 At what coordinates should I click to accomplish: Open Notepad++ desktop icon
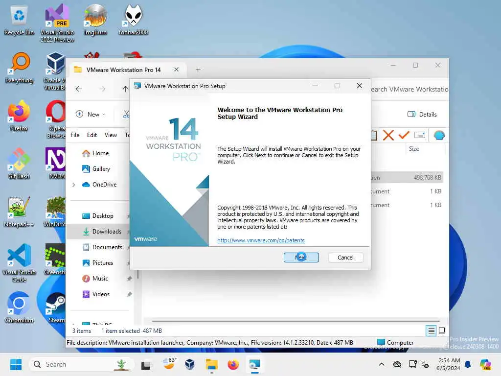[x=19, y=211]
